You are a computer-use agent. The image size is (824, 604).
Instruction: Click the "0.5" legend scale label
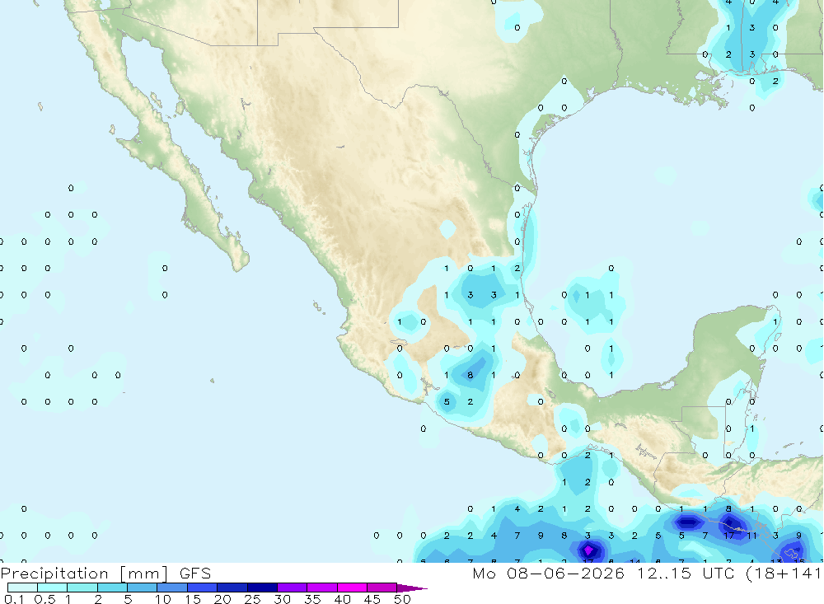44,599
